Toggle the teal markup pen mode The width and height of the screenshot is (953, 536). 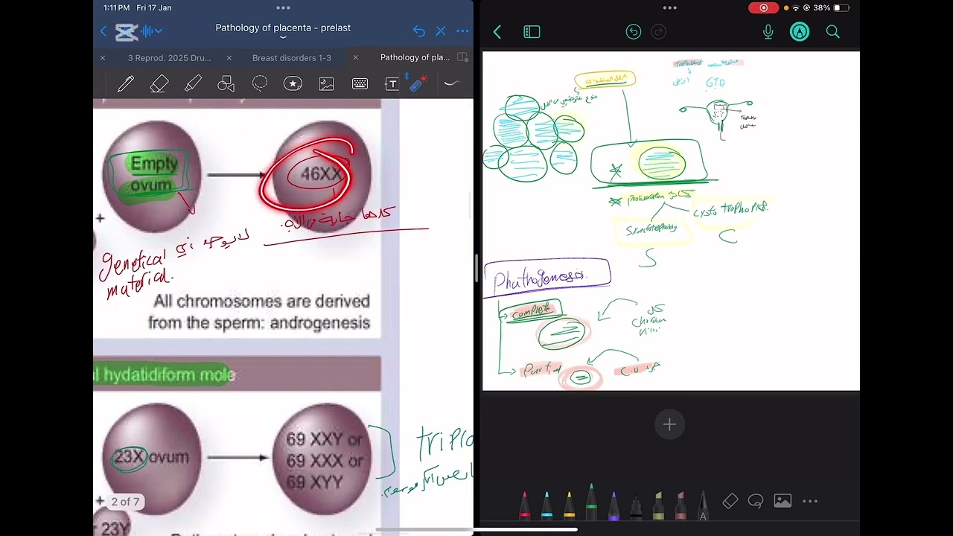800,32
